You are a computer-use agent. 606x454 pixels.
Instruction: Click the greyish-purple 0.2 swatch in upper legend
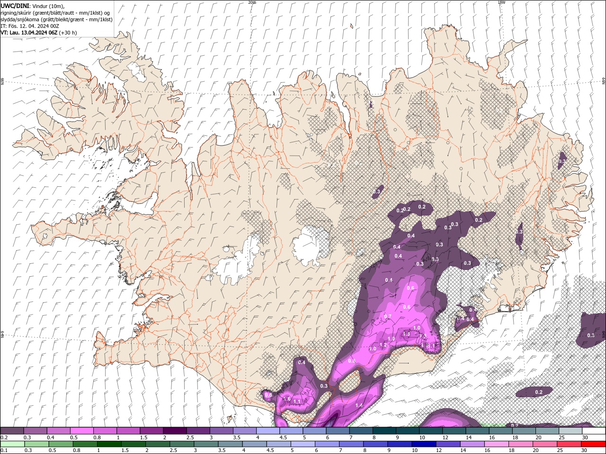(12, 431)
